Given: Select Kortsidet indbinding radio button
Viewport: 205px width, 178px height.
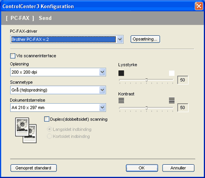Looking at the screenshot, I should click(x=49, y=136).
